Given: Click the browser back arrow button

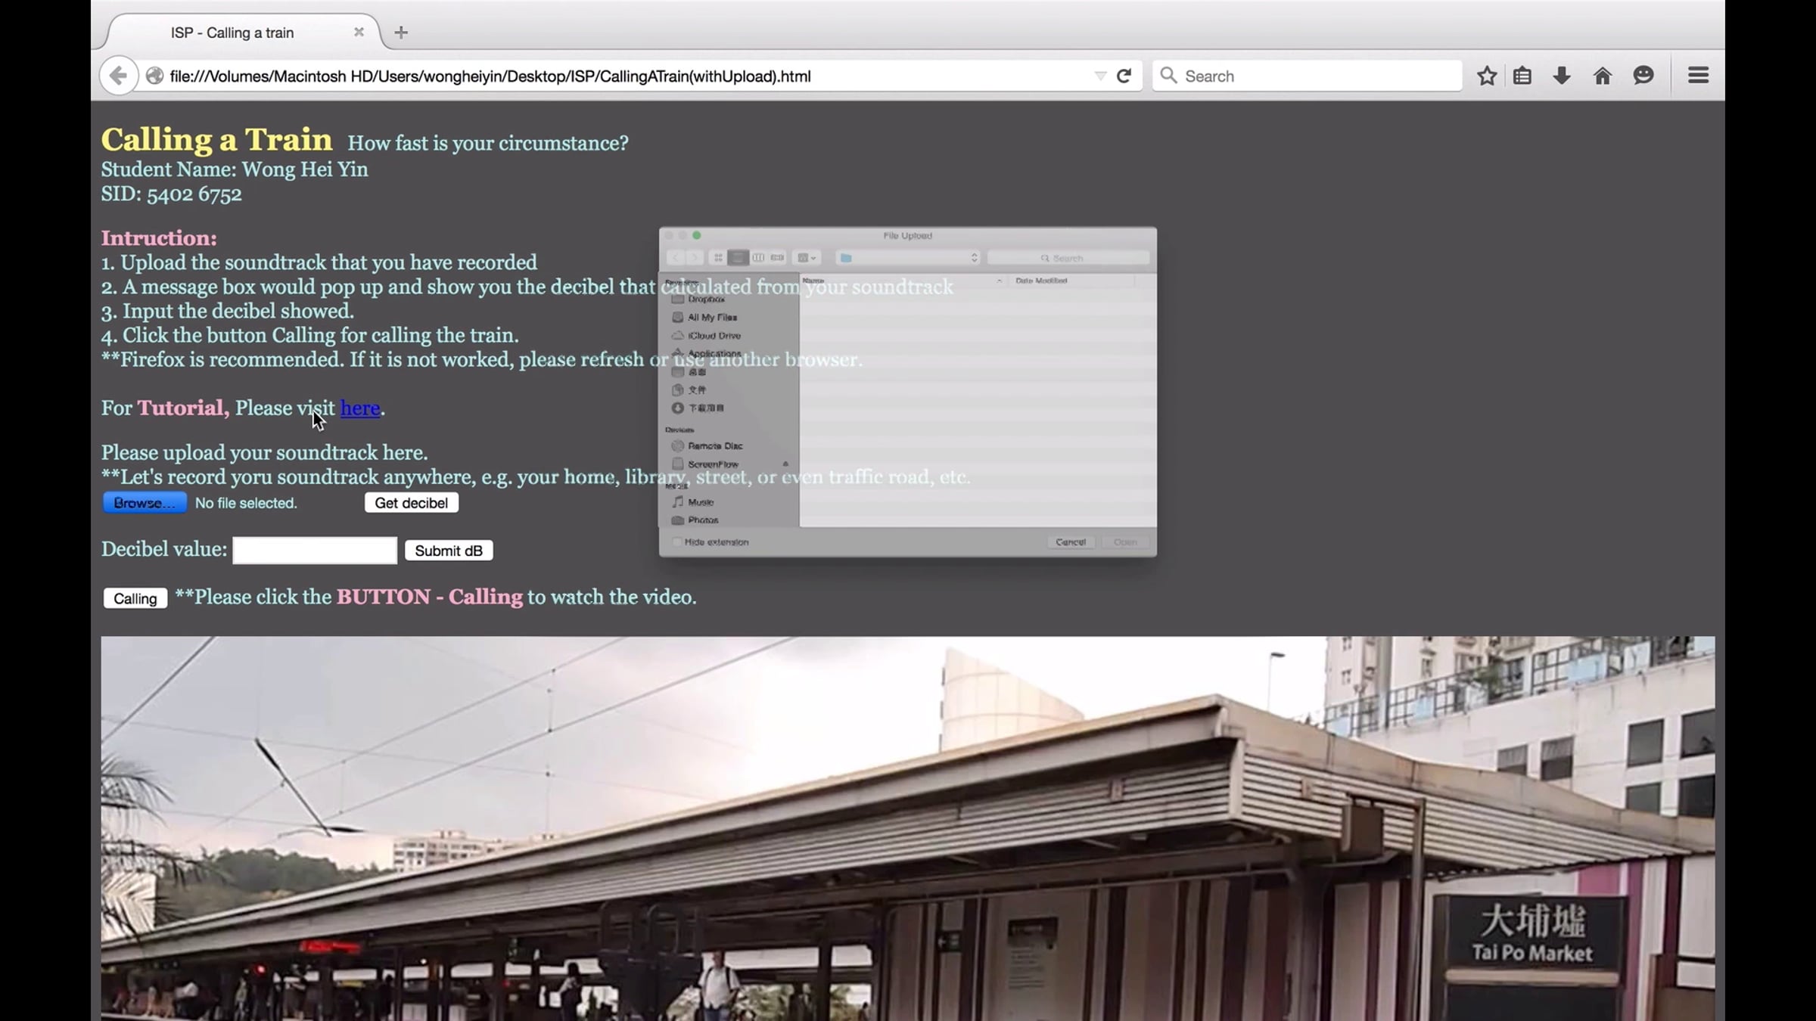Looking at the screenshot, I should pos(118,76).
